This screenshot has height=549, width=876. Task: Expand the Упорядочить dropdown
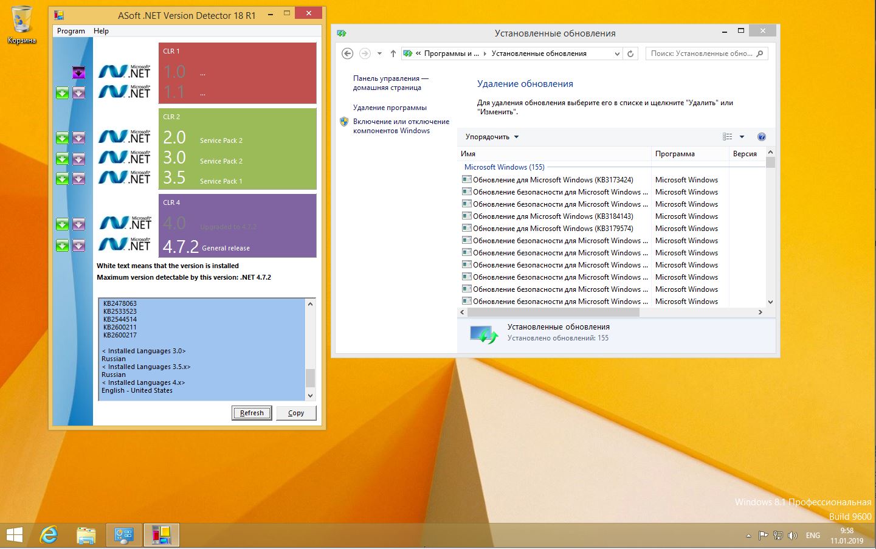[492, 137]
